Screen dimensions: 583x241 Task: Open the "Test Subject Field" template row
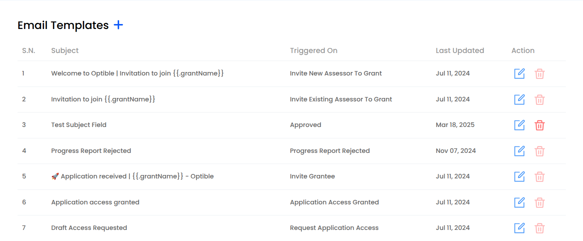click(x=79, y=125)
